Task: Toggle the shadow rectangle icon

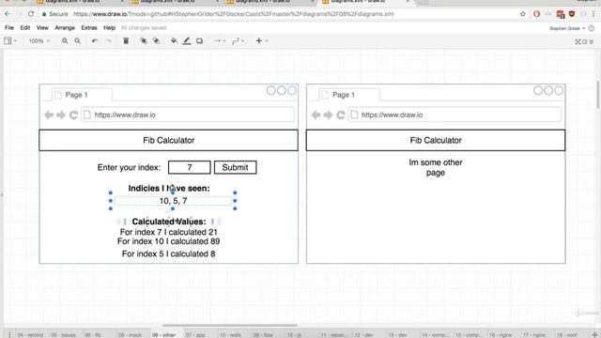Action: tap(199, 40)
